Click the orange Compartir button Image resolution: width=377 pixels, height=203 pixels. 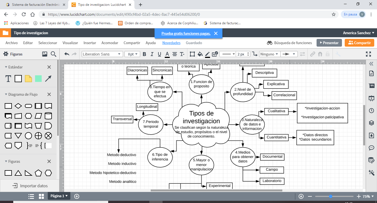pyautogui.click(x=359, y=43)
